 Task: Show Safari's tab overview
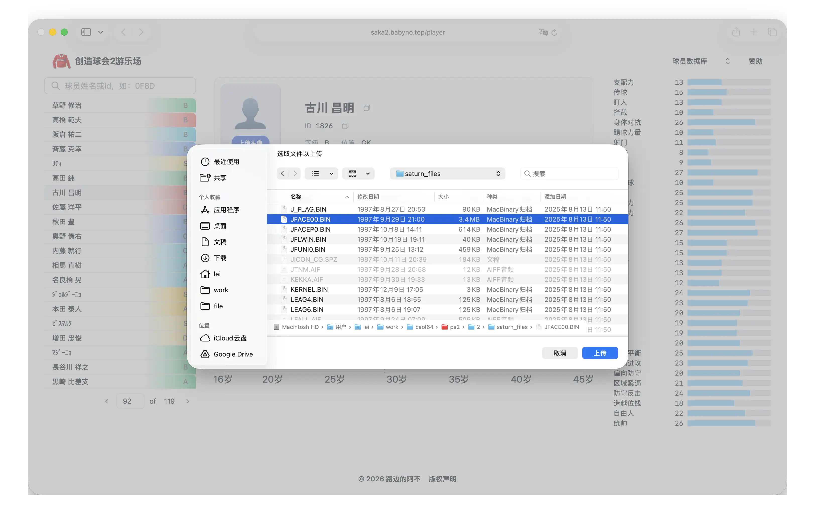(x=772, y=32)
